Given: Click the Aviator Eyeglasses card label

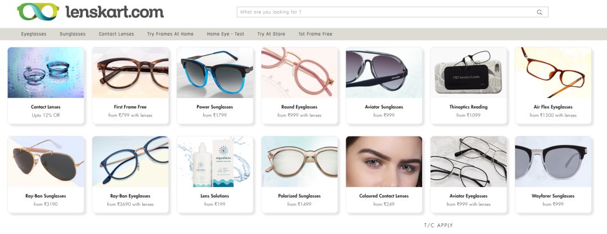Looking at the screenshot, I should pyautogui.click(x=468, y=196).
